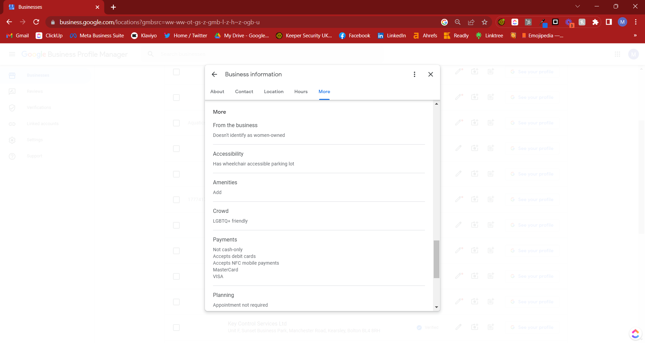645x343 pixels.
Task: Open Linktree bookmark
Action: (x=489, y=36)
